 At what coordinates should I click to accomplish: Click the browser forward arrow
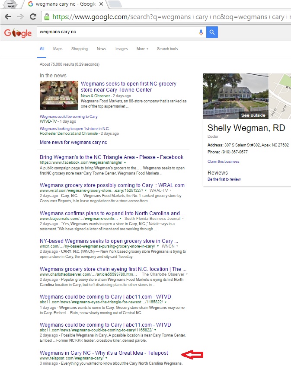[x=20, y=17]
